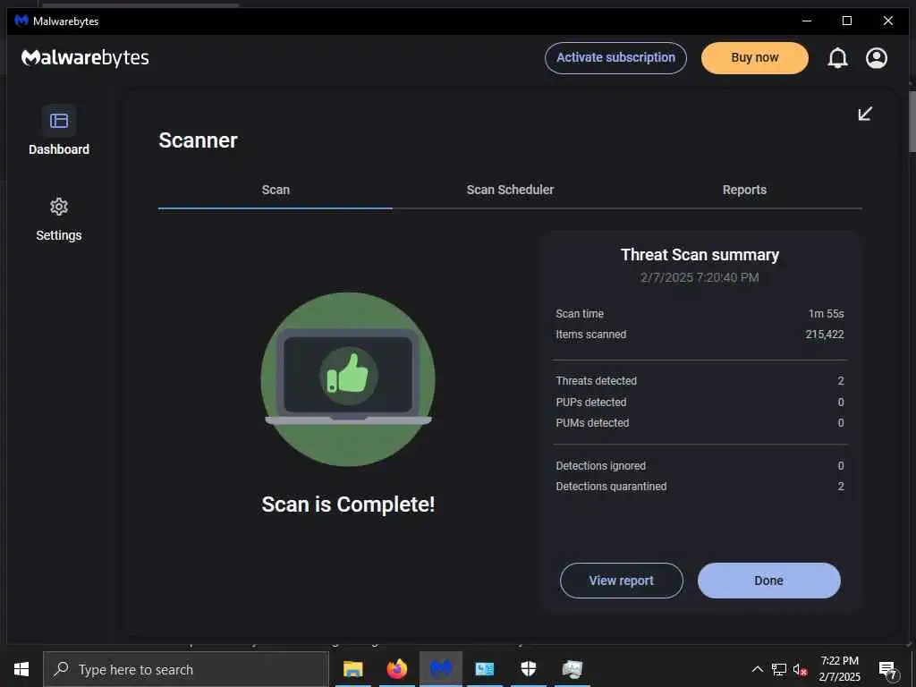
Task: Open File Explorer from the taskbar
Action: 352,669
